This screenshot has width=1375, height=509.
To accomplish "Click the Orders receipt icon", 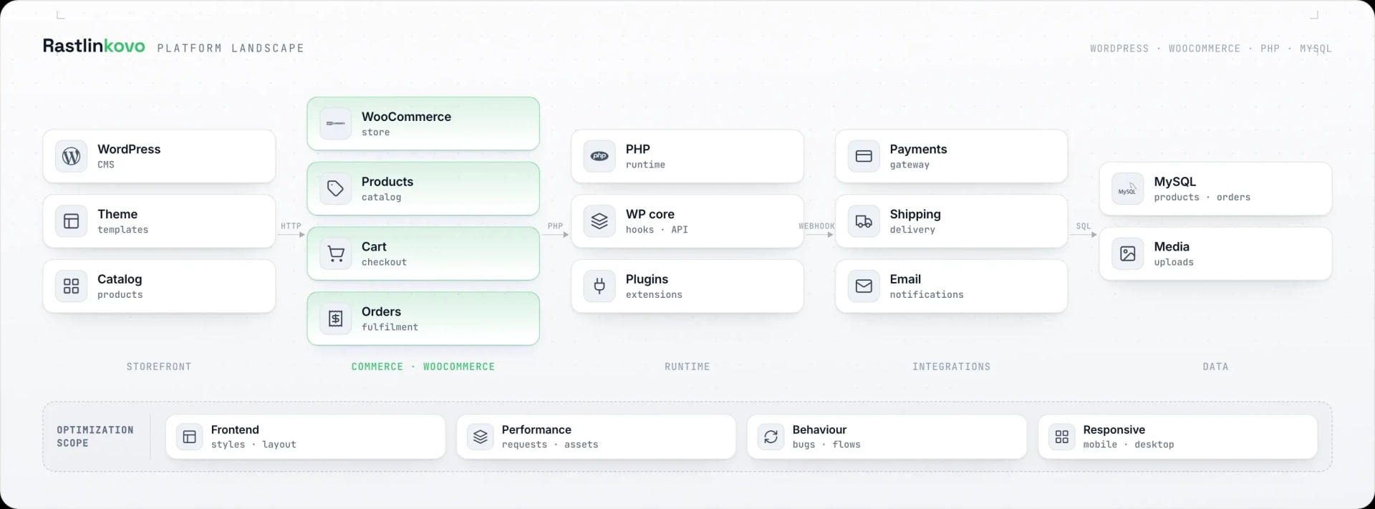I will [335, 319].
